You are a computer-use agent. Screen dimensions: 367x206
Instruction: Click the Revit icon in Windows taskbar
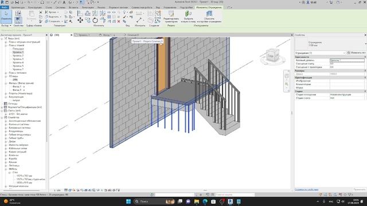[231, 201]
